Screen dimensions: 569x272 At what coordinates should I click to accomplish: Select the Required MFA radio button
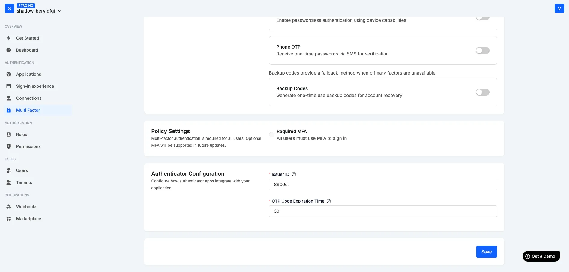pyautogui.click(x=272, y=135)
